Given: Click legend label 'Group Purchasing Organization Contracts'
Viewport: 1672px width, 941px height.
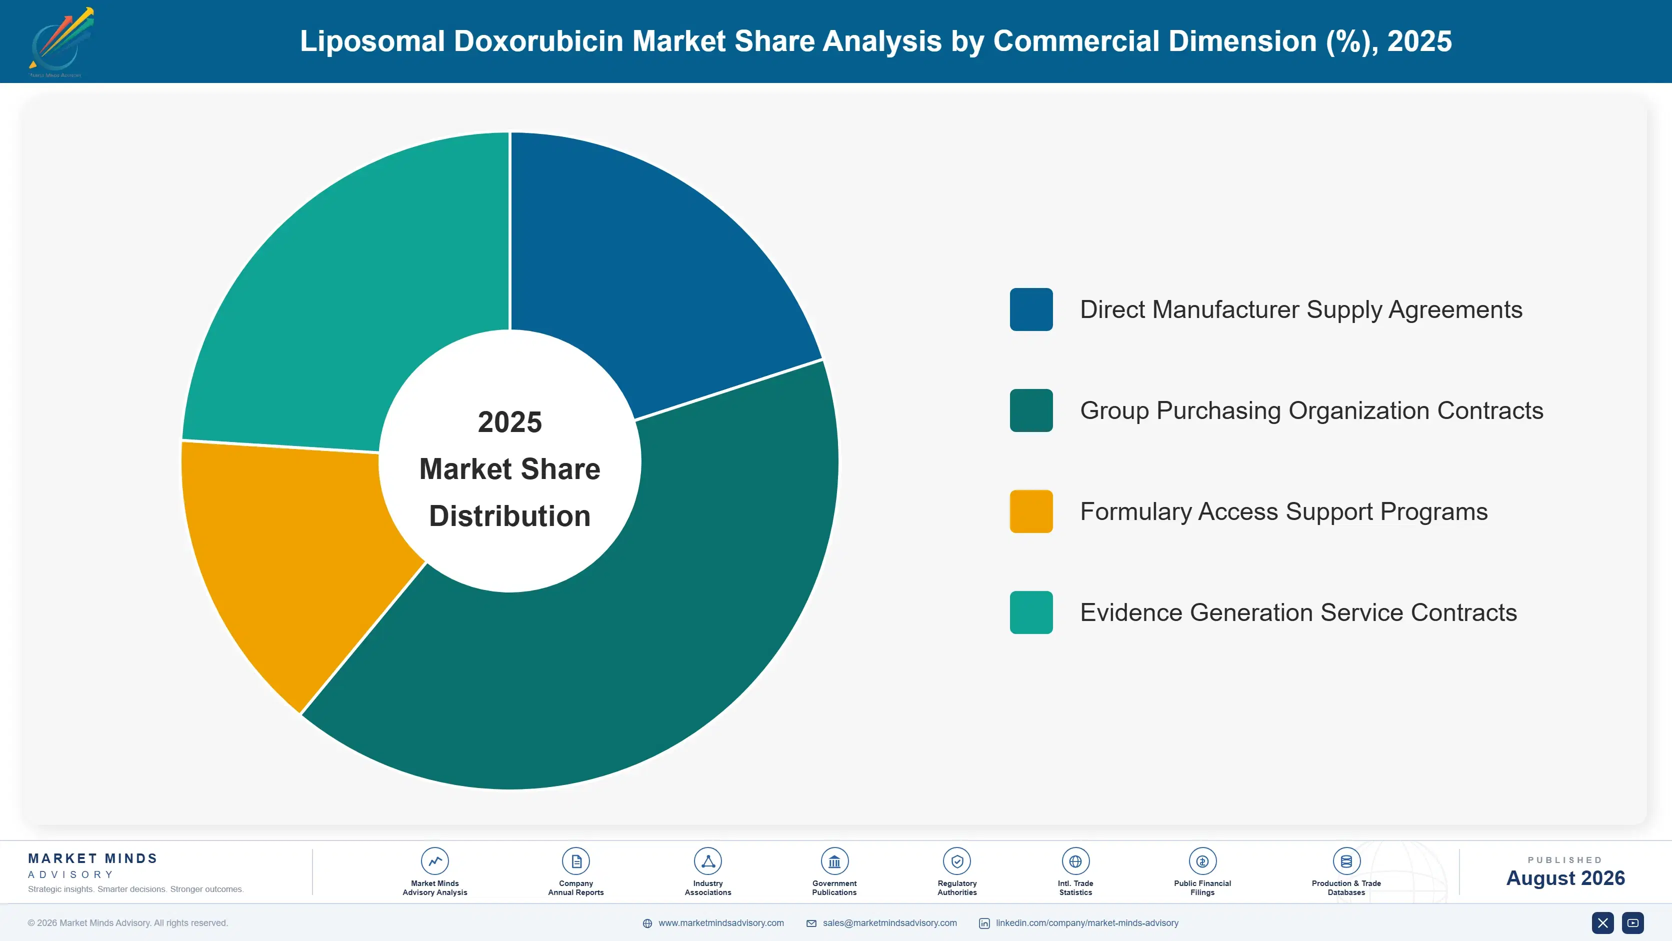Looking at the screenshot, I should (1311, 410).
